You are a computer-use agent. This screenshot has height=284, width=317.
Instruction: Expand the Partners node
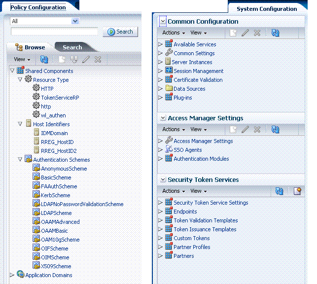(x=160, y=256)
